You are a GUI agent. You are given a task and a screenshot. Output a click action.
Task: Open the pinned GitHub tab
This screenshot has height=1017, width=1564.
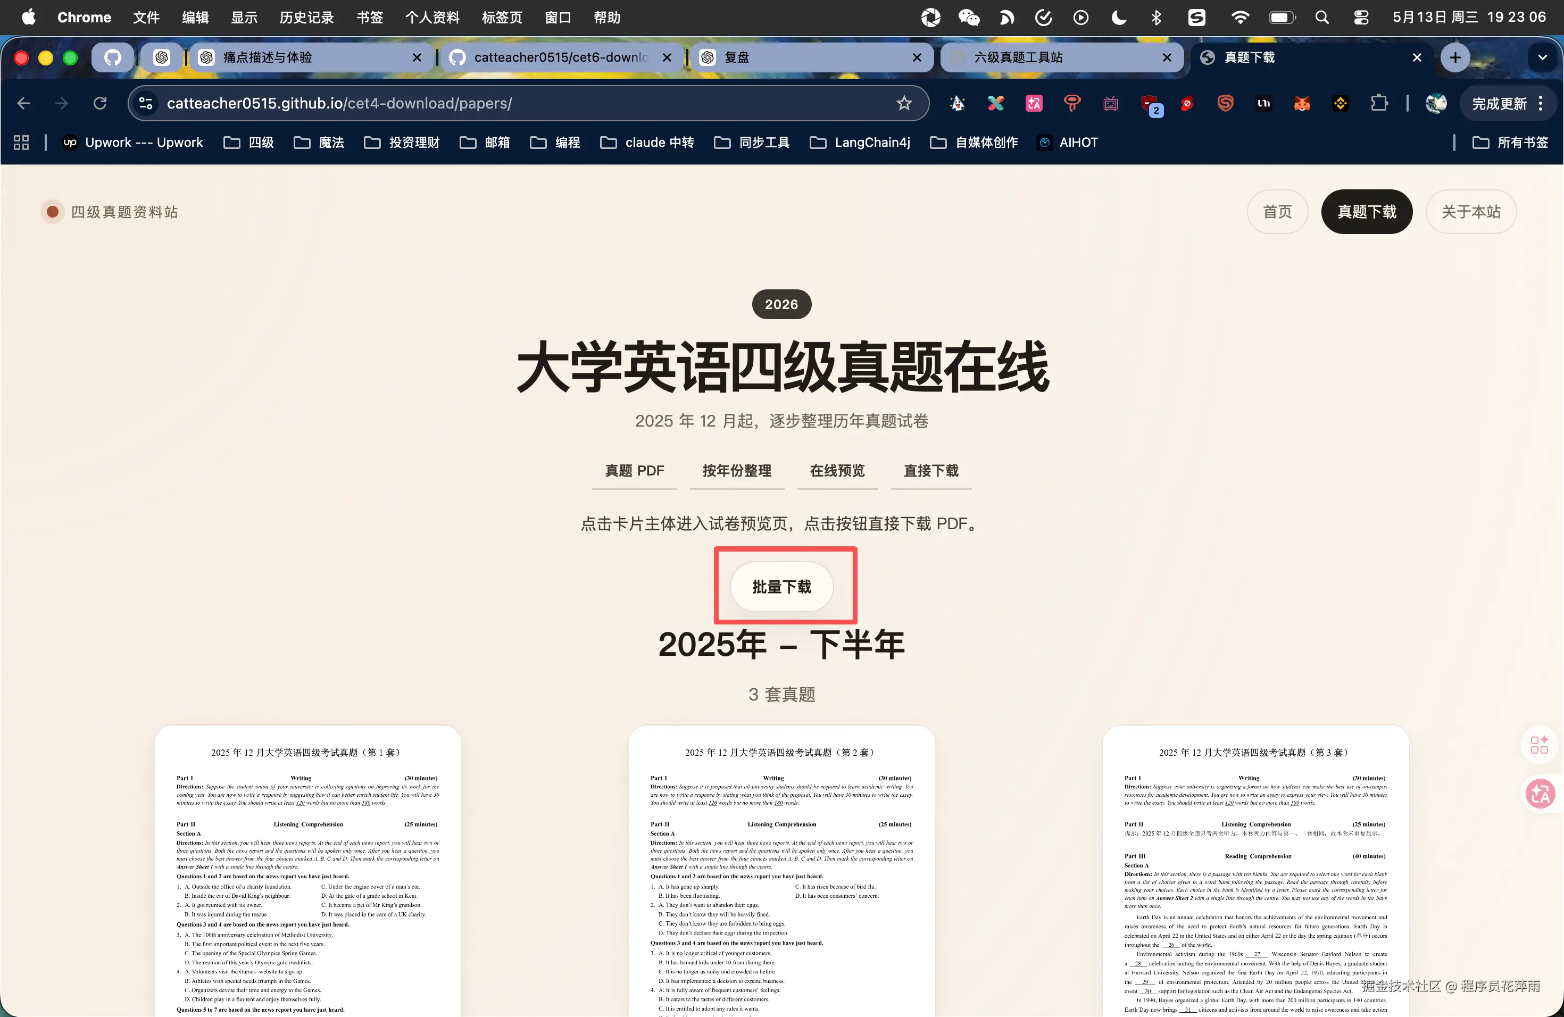(x=112, y=58)
